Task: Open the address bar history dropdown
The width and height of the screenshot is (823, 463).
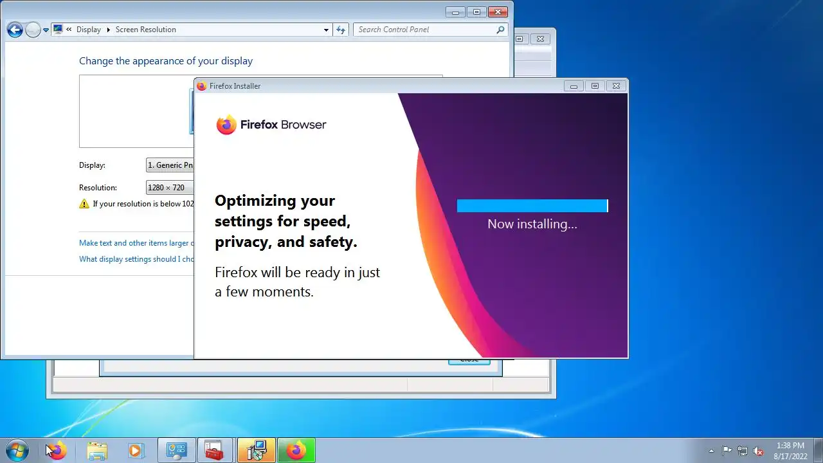Action: pos(326,30)
